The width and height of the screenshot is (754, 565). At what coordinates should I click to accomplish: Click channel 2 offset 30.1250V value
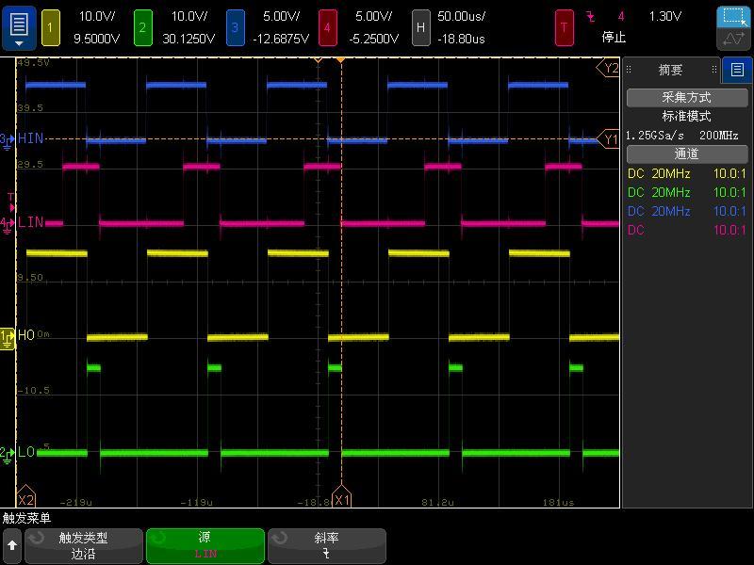[188, 39]
